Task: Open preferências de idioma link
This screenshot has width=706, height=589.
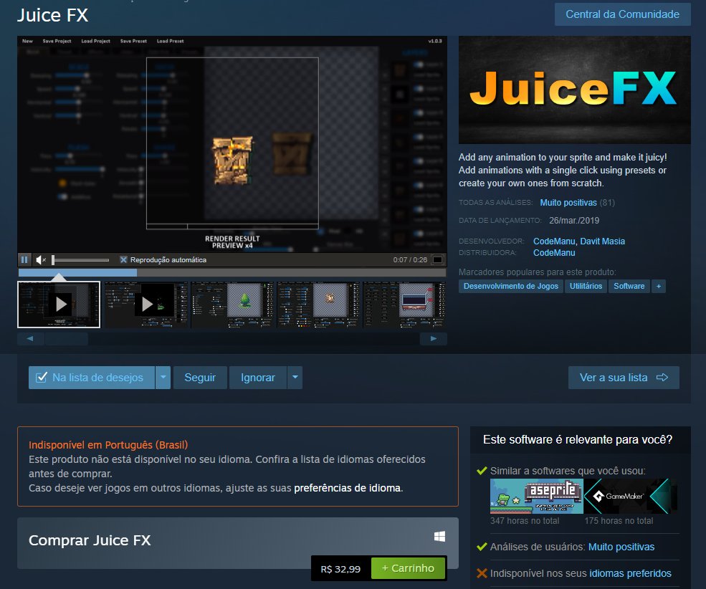Action: 347,488
